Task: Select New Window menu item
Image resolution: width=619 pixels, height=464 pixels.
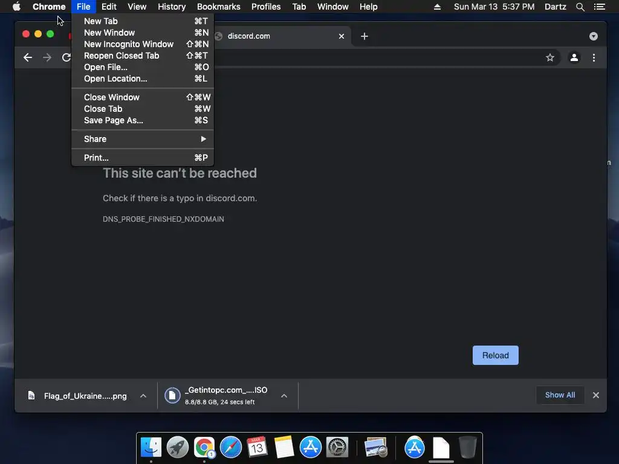Action: pos(143,33)
